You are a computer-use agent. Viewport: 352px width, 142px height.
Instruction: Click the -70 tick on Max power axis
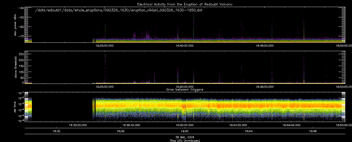(21, 36)
